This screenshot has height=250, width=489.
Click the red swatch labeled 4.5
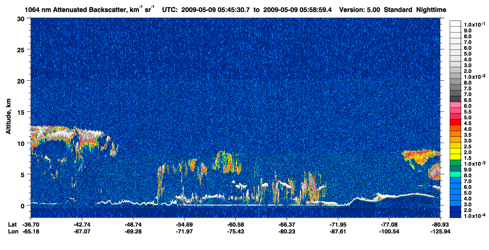pyautogui.click(x=455, y=122)
